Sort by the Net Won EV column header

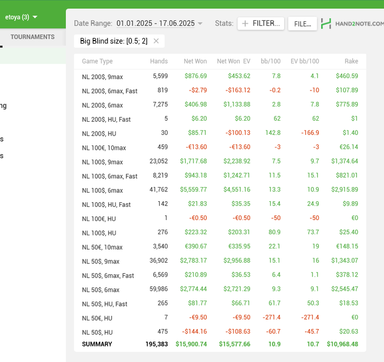click(233, 61)
